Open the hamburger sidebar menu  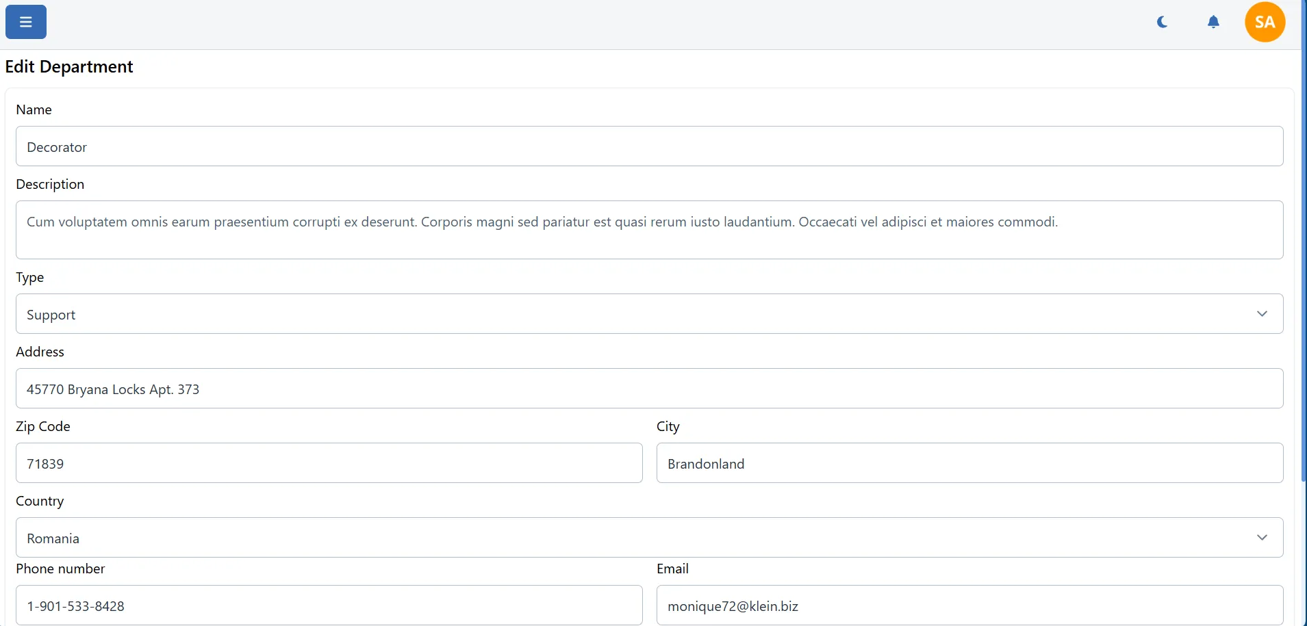coord(26,22)
